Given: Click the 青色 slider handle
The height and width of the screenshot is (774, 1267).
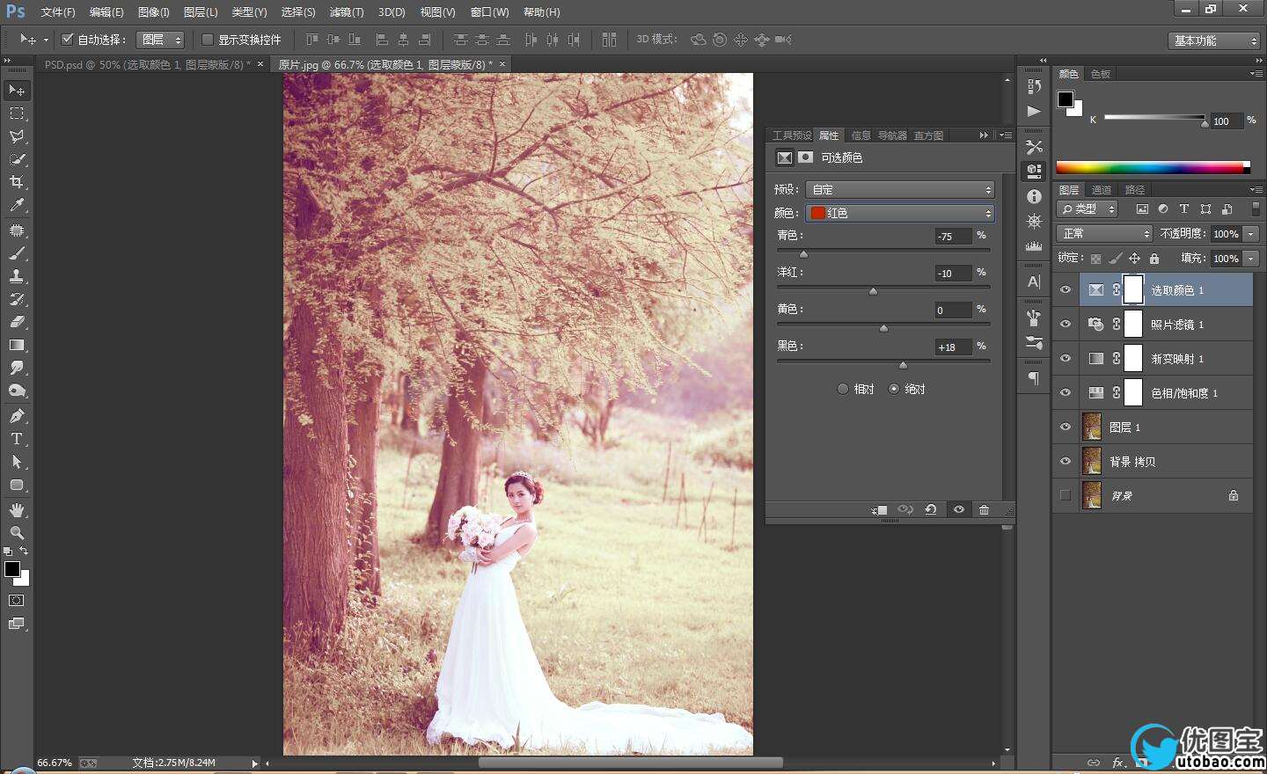Looking at the screenshot, I should click(803, 254).
